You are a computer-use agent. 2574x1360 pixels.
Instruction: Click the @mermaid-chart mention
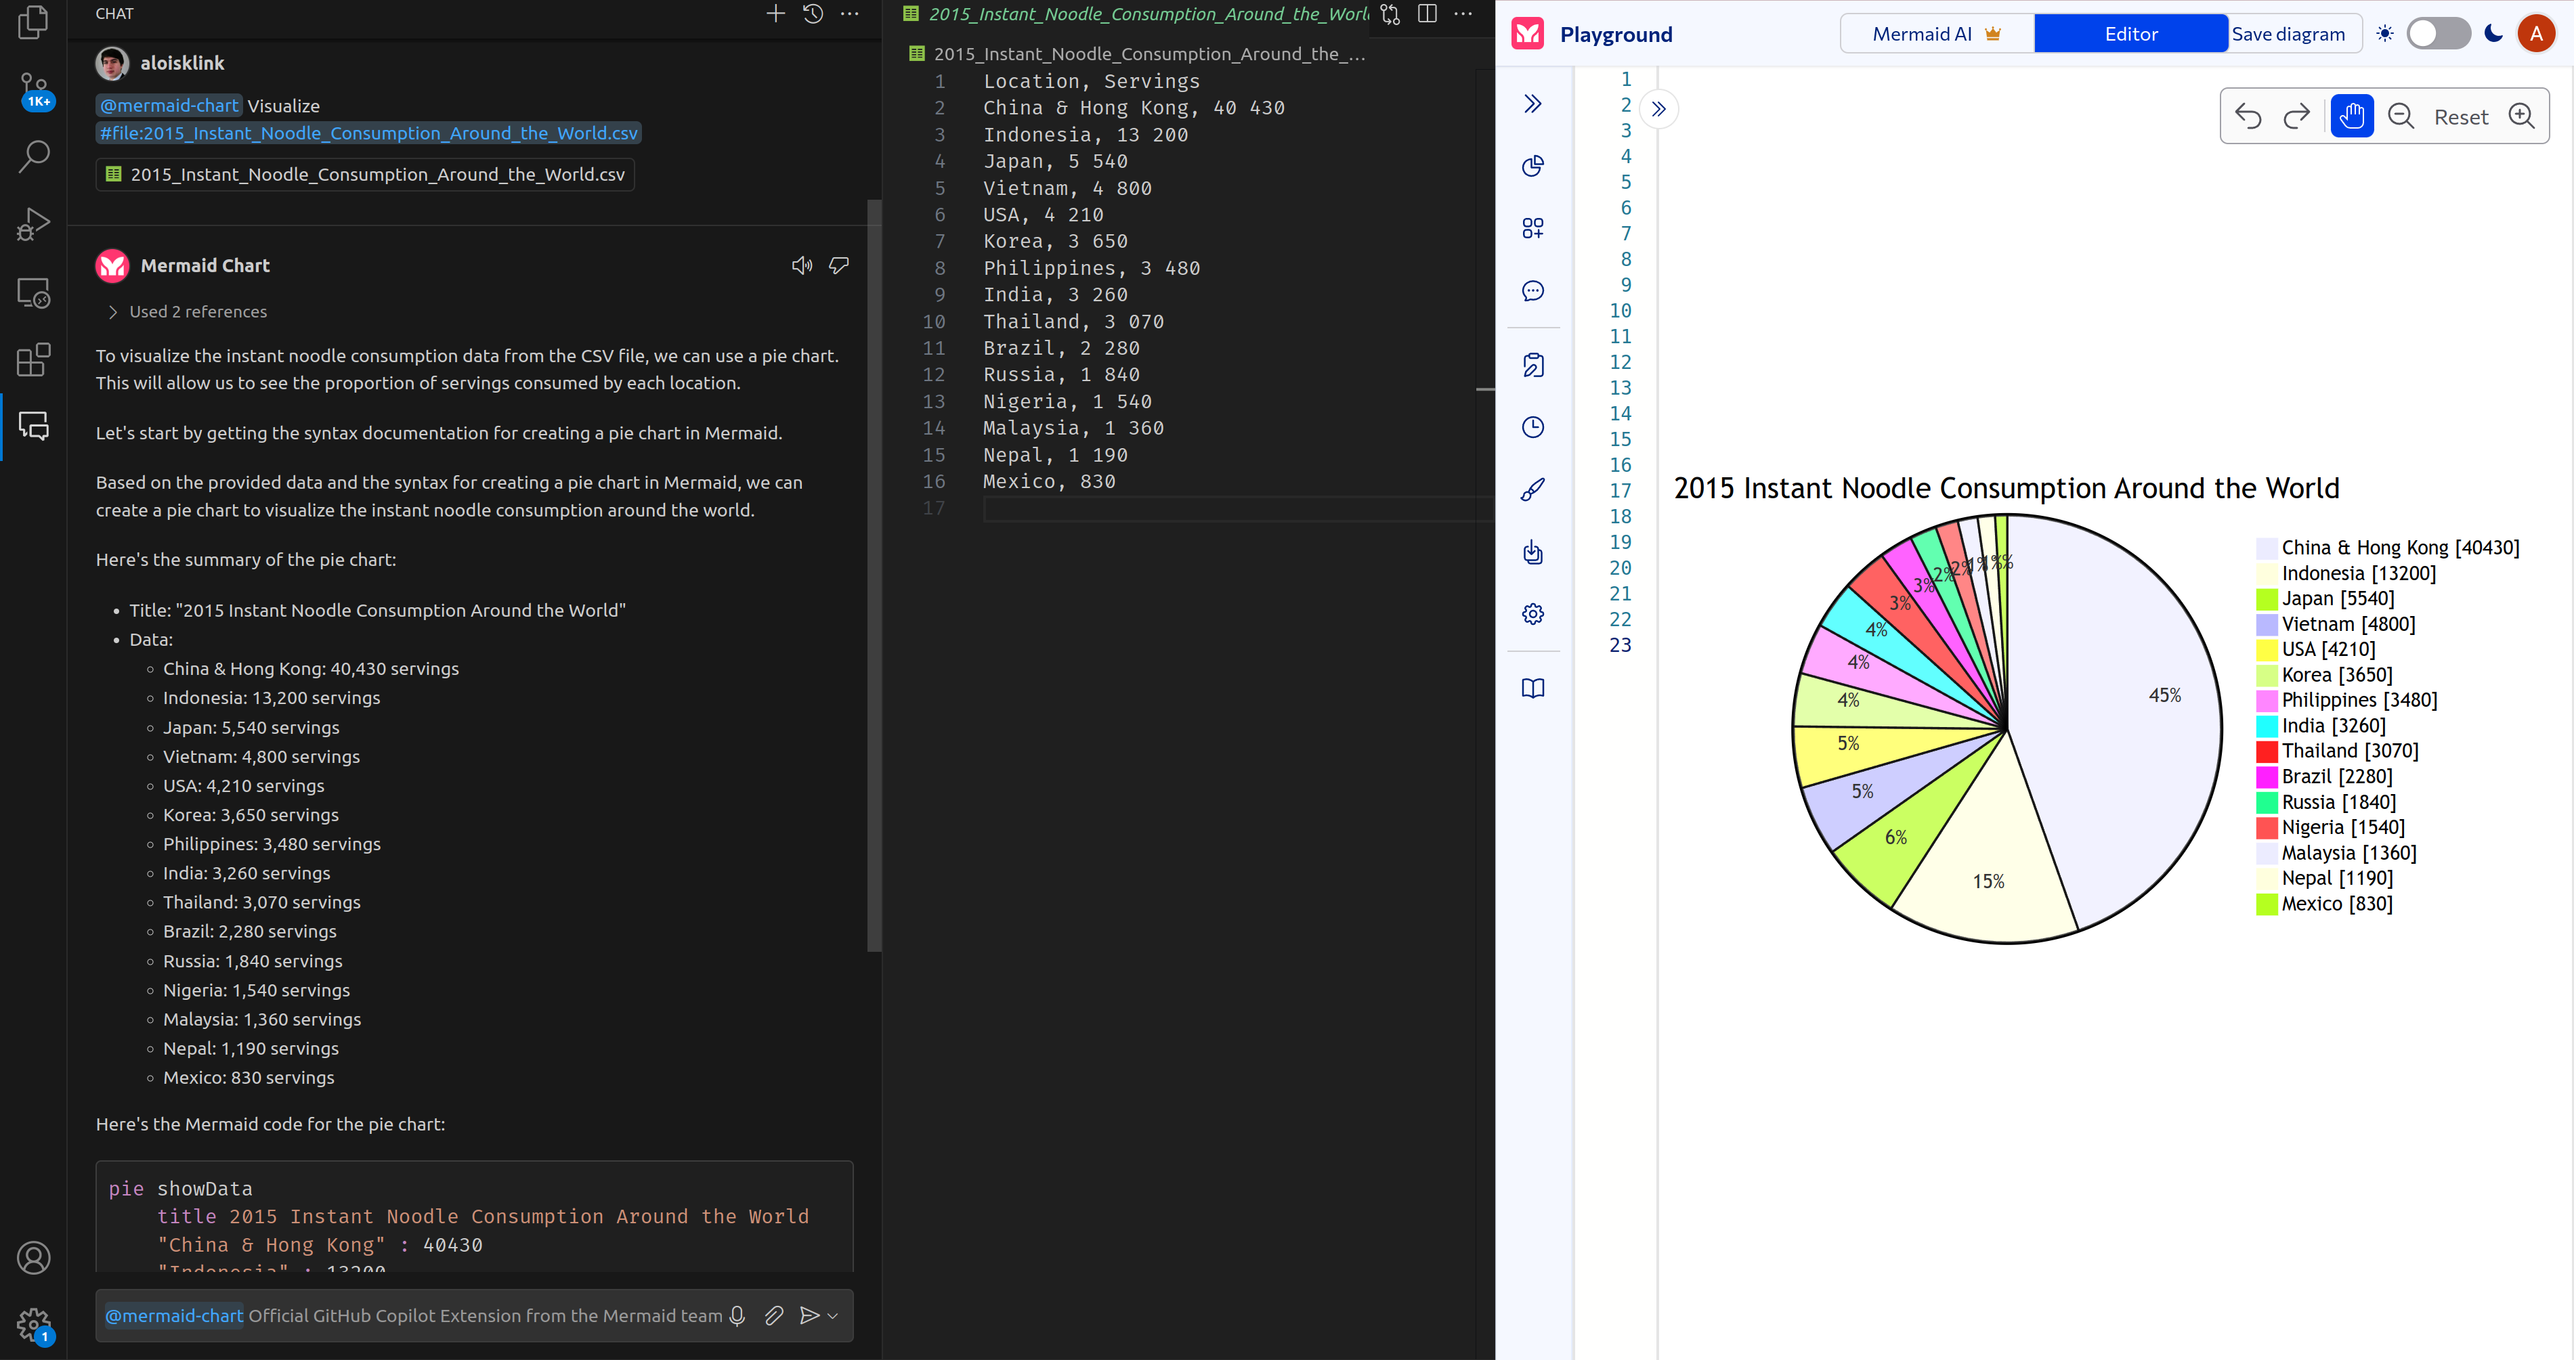pos(169,106)
